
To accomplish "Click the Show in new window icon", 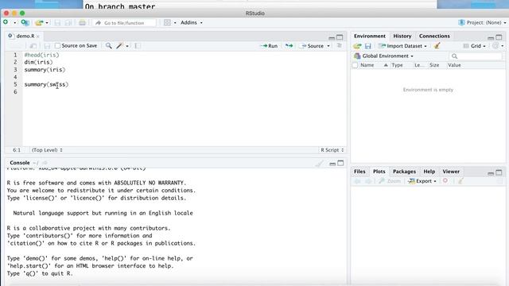I will tap(33, 46).
